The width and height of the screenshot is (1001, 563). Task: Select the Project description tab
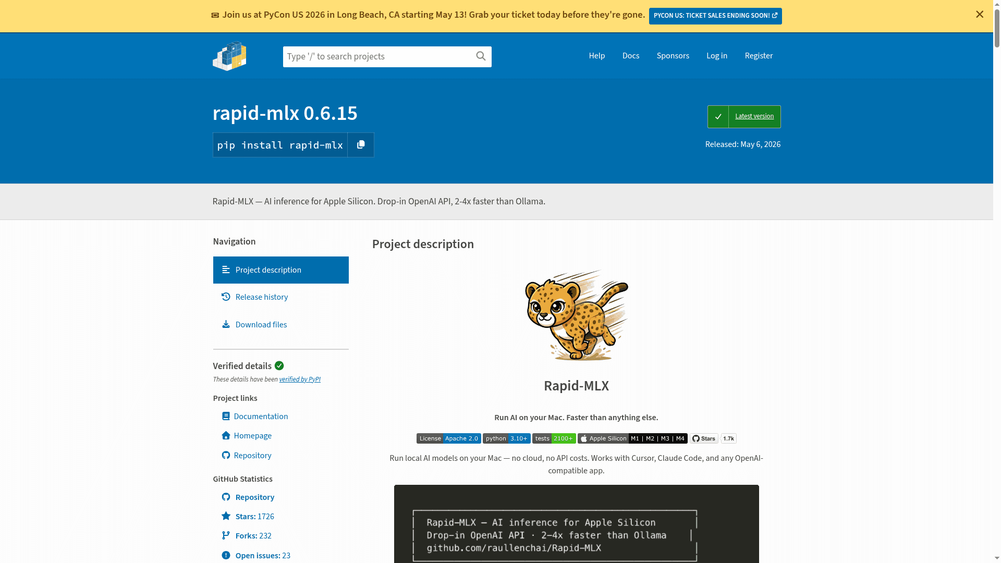[x=280, y=270]
